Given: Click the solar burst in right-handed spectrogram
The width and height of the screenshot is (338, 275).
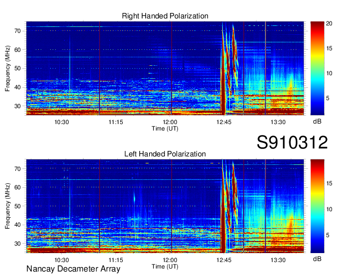Looking at the screenshot, I should [x=230, y=68].
